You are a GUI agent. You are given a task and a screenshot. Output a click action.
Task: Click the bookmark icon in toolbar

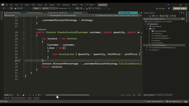click(99, 9)
